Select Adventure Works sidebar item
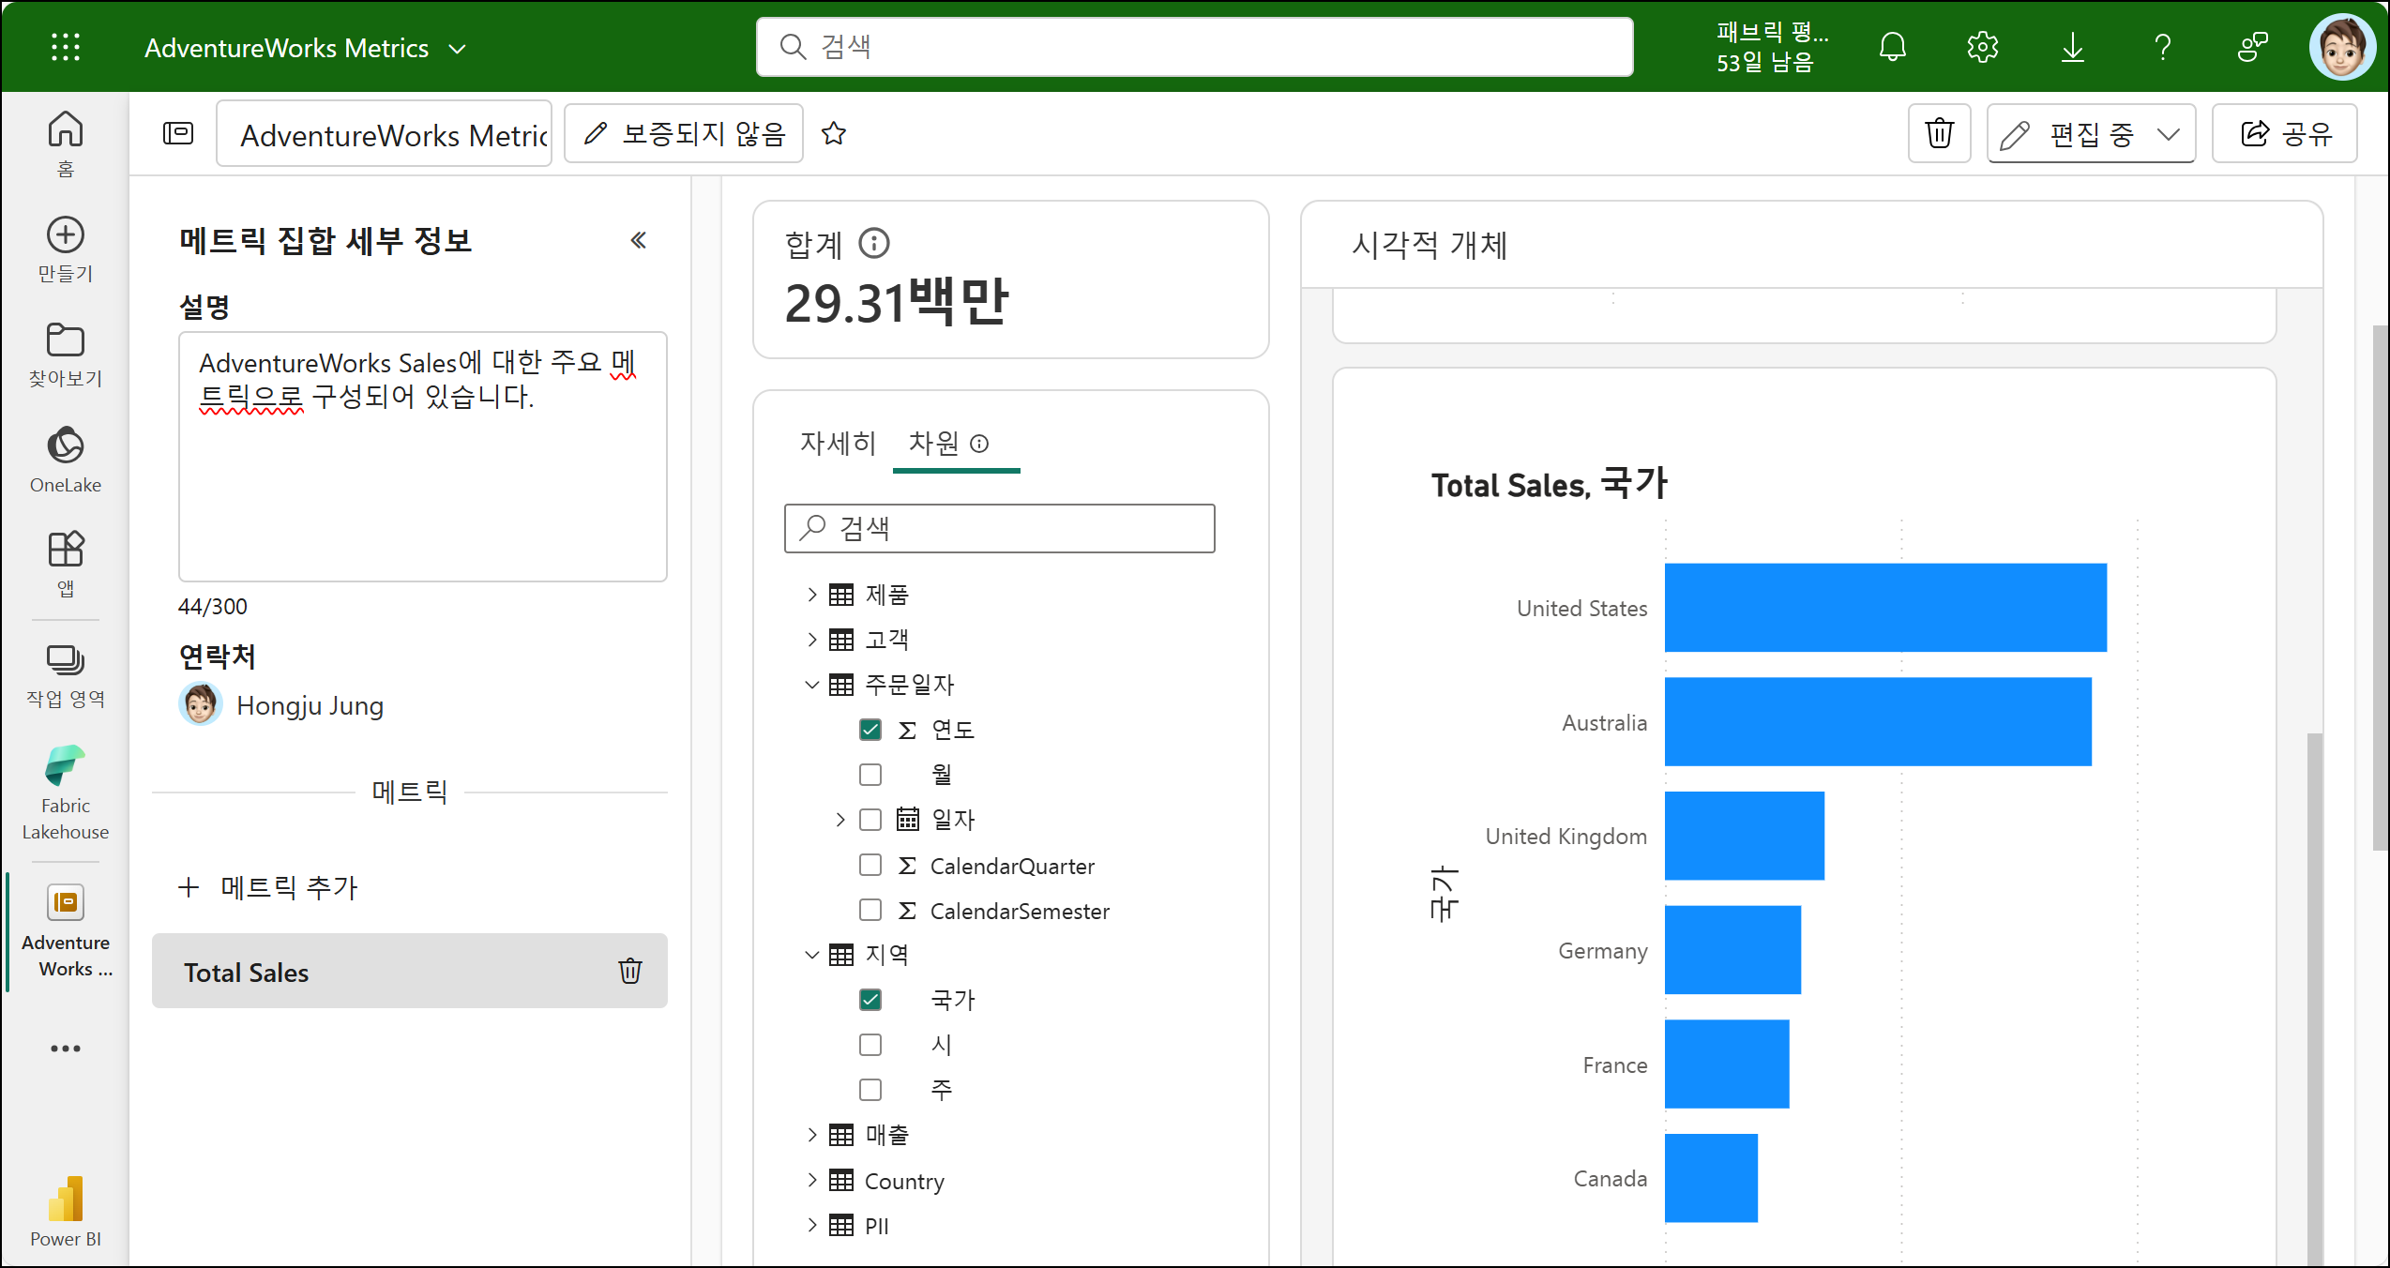 [x=66, y=932]
